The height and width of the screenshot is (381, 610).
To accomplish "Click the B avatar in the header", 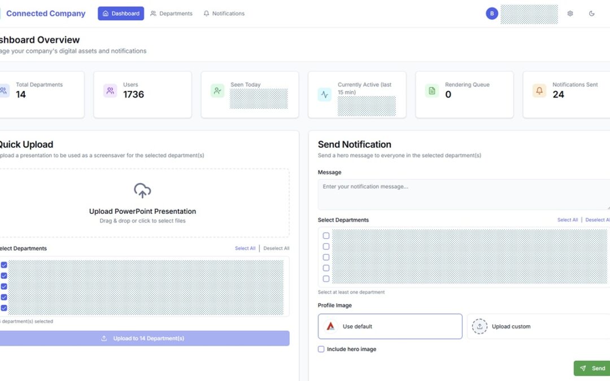I will pyautogui.click(x=492, y=13).
